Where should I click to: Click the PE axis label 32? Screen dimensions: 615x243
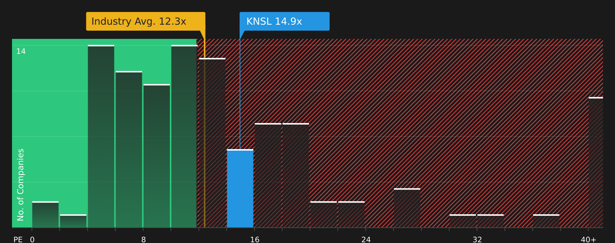(477, 239)
